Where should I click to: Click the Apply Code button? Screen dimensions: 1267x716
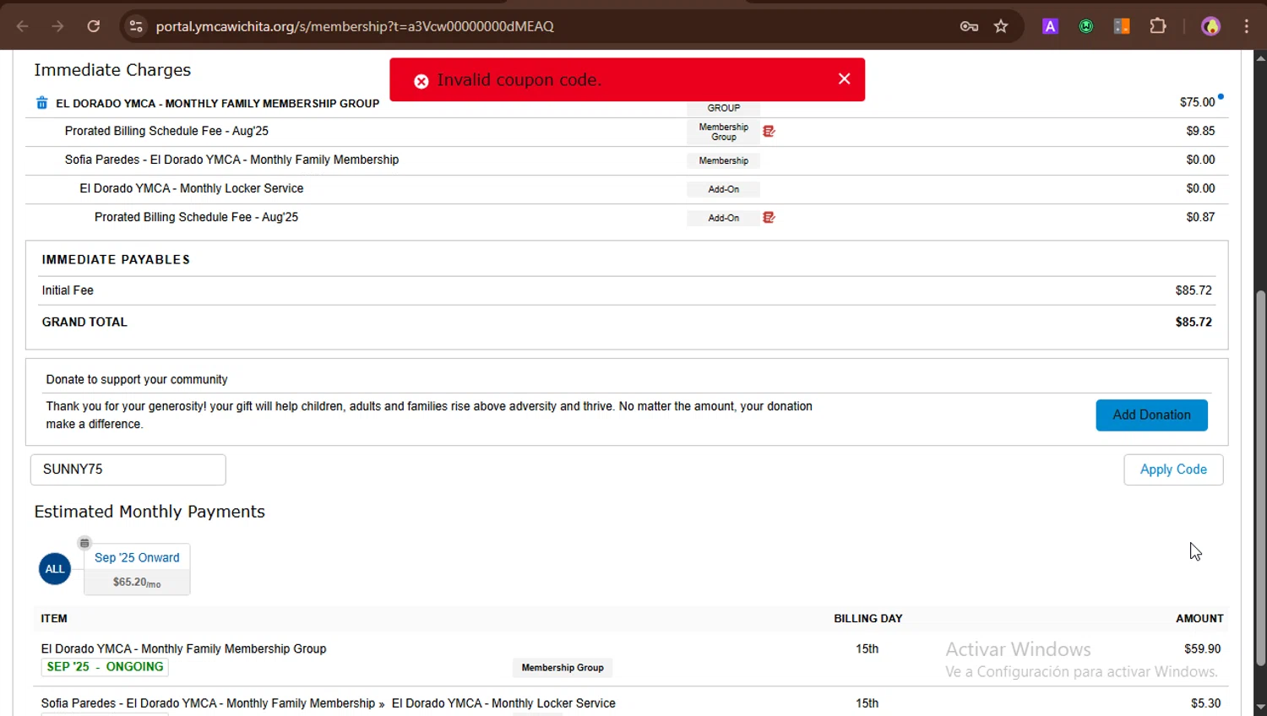pyautogui.click(x=1173, y=469)
